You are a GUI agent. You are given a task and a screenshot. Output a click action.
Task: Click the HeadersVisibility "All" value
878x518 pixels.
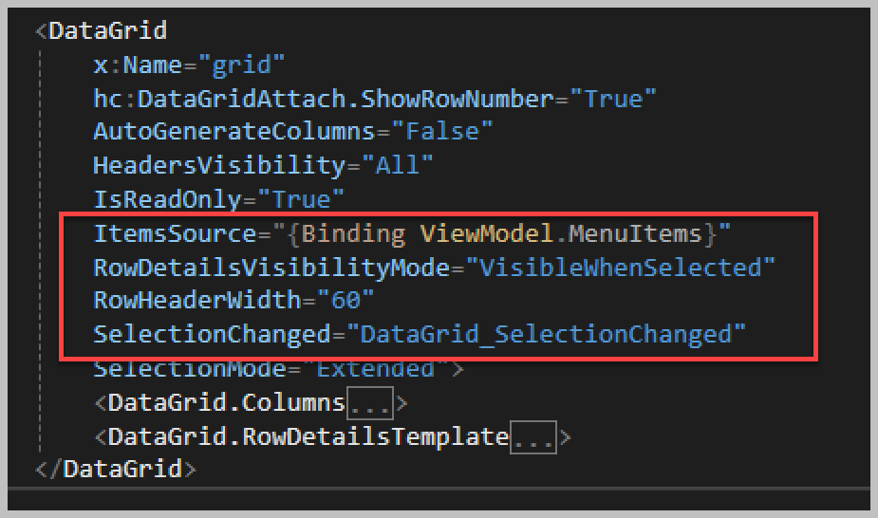tap(397, 166)
